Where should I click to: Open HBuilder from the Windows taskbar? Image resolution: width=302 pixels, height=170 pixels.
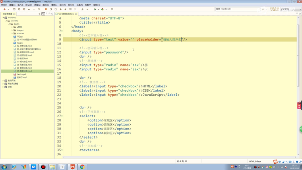click(72, 167)
